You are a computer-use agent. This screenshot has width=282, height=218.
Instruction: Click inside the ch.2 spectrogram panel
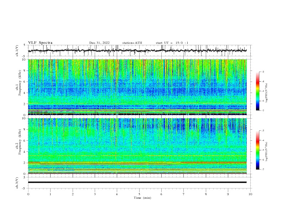coord(137,146)
